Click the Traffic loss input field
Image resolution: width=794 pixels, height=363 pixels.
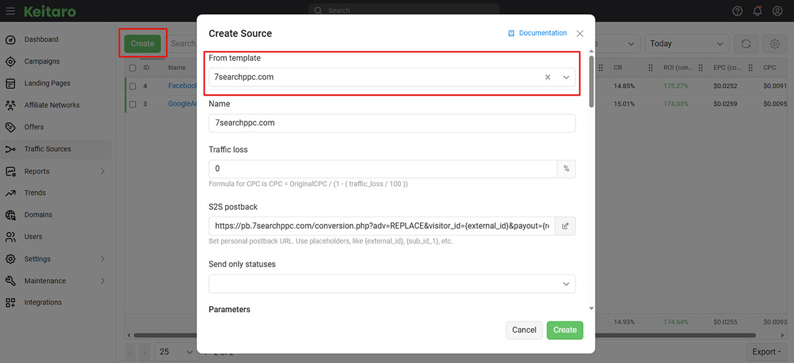tap(383, 169)
